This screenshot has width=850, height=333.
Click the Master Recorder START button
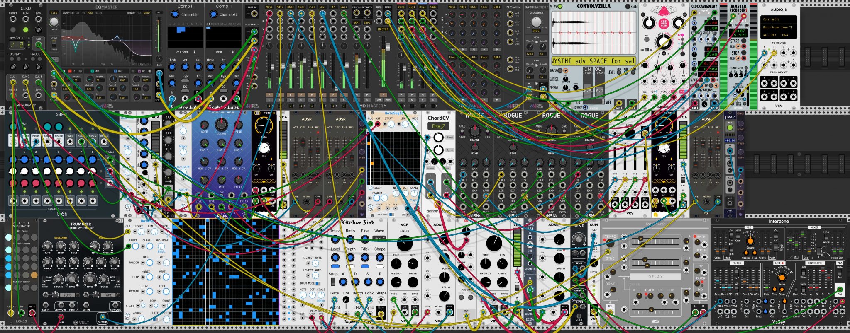pyautogui.click(x=744, y=41)
